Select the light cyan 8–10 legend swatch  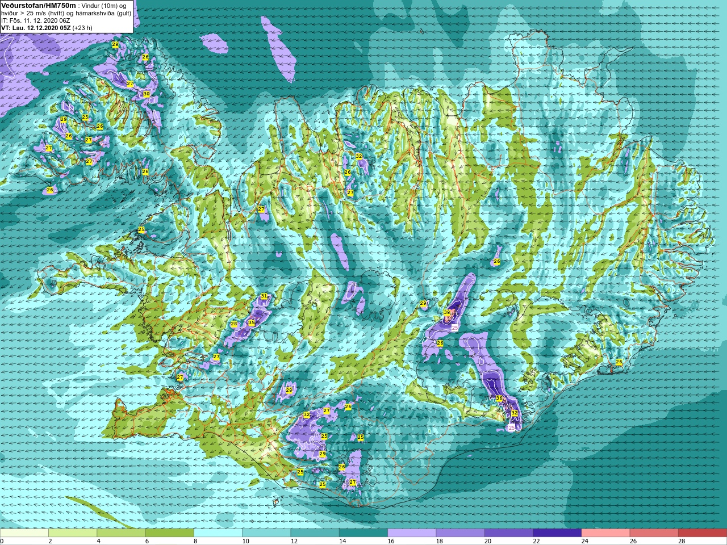coord(218,533)
